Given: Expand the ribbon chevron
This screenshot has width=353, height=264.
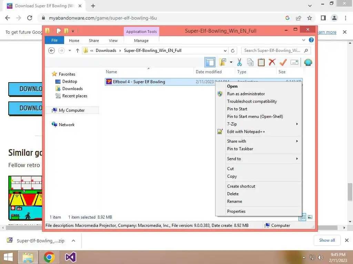Looking at the screenshot, I should pyautogui.click(x=303, y=40).
